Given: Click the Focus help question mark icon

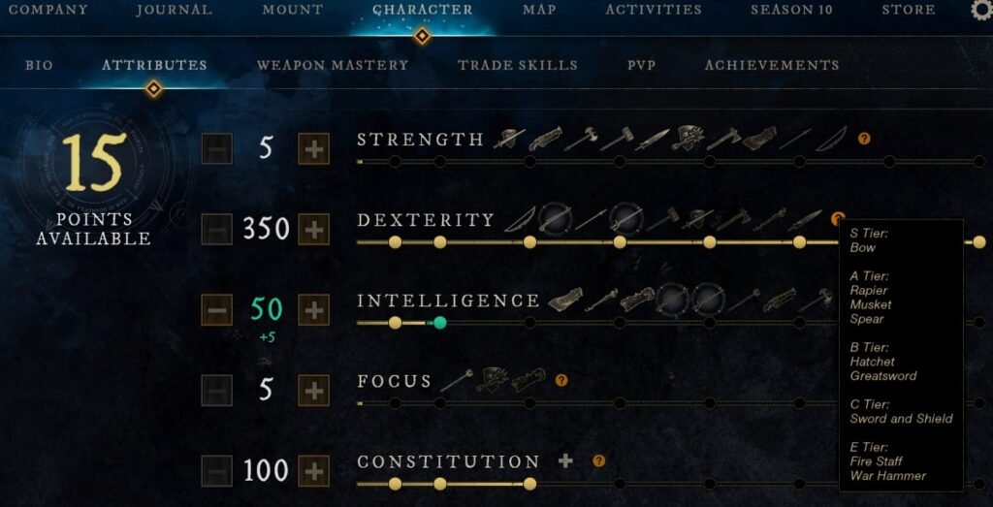Looking at the screenshot, I should (x=561, y=381).
